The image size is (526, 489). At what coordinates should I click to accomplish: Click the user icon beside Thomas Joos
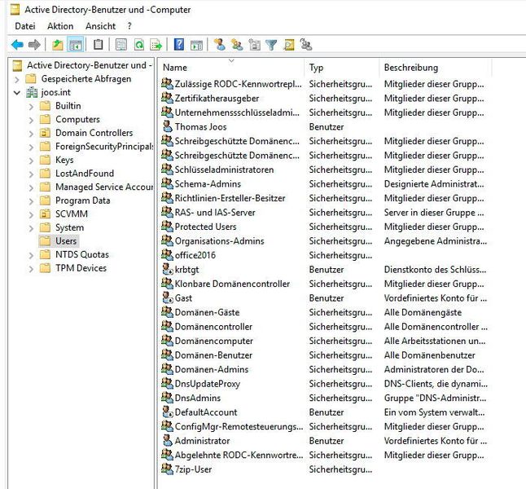tap(168, 126)
